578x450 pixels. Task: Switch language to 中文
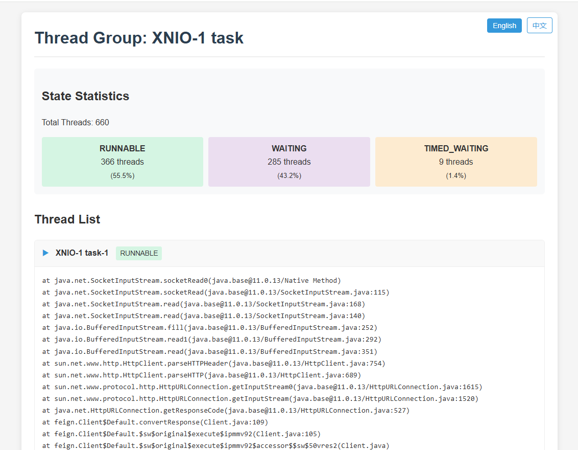[x=539, y=26]
